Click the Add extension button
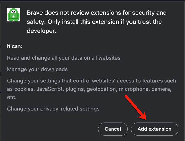This screenshot has width=185, height=141. click(x=154, y=129)
